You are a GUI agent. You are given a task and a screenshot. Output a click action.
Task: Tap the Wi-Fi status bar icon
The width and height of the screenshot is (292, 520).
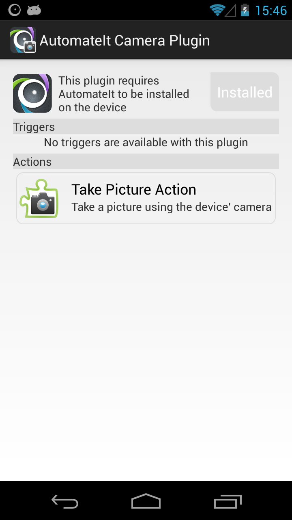pyautogui.click(x=217, y=10)
